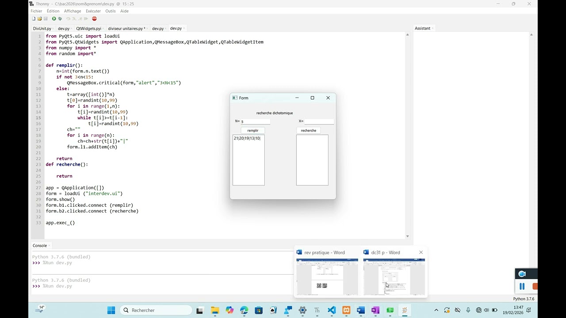Screen dimensions: 566x318
Task: Open the Windows Start menu
Action: [111, 310]
